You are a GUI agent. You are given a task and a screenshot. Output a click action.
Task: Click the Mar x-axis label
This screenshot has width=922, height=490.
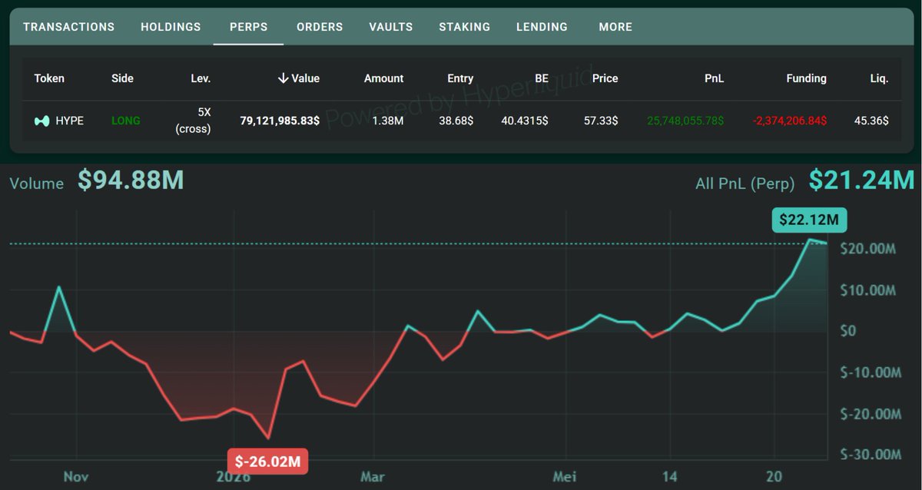(373, 476)
